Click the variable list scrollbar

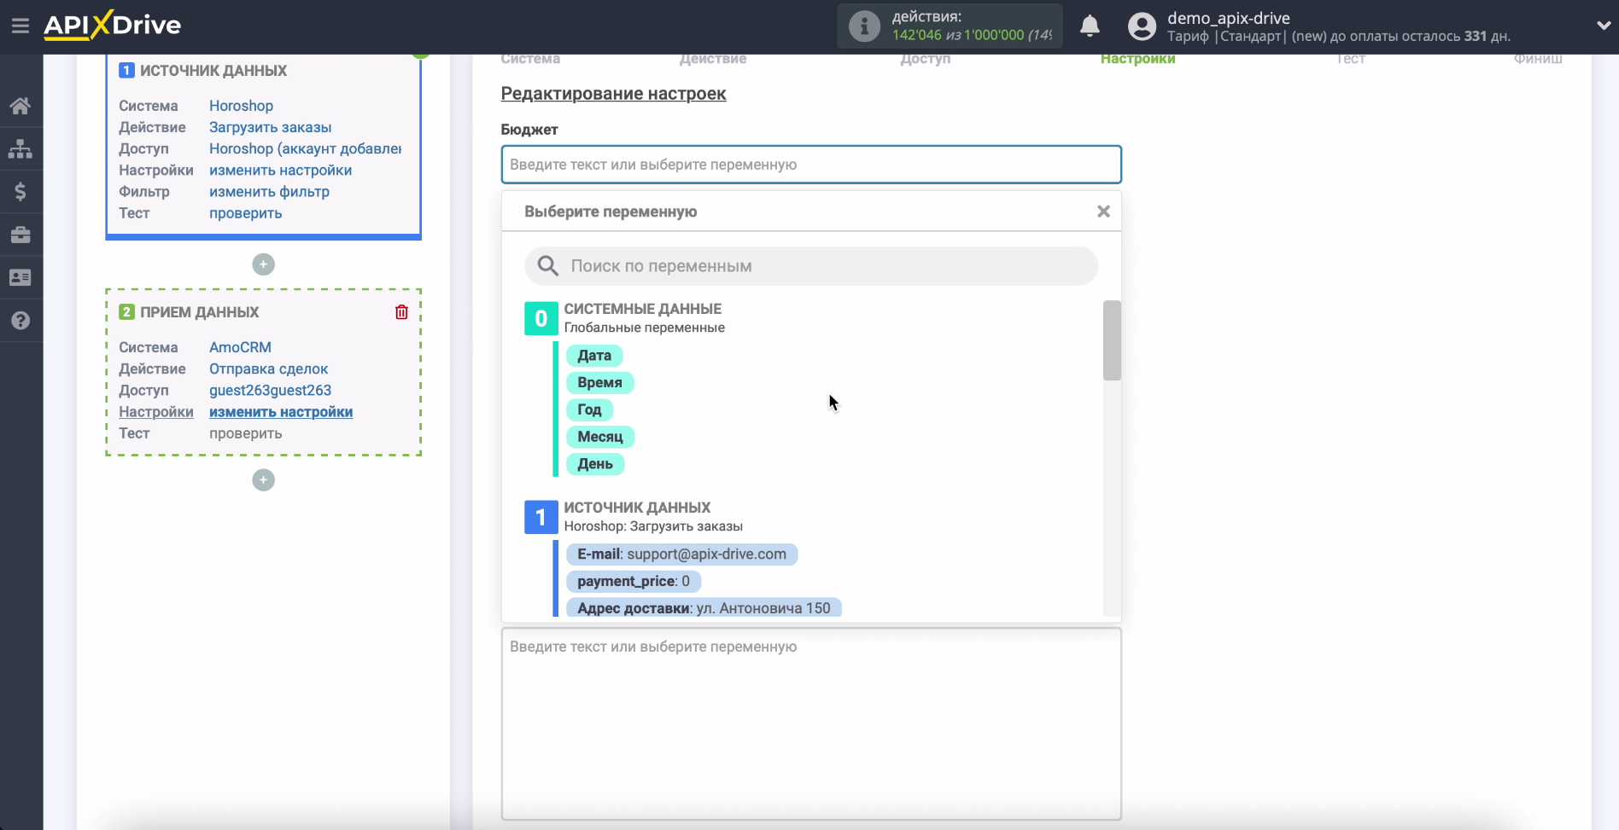click(x=1112, y=340)
